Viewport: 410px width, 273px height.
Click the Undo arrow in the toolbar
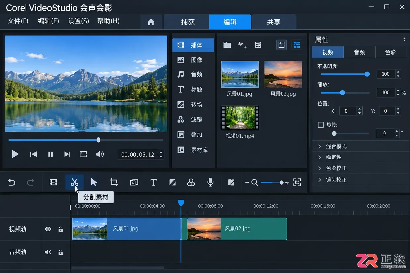[x=12, y=182]
